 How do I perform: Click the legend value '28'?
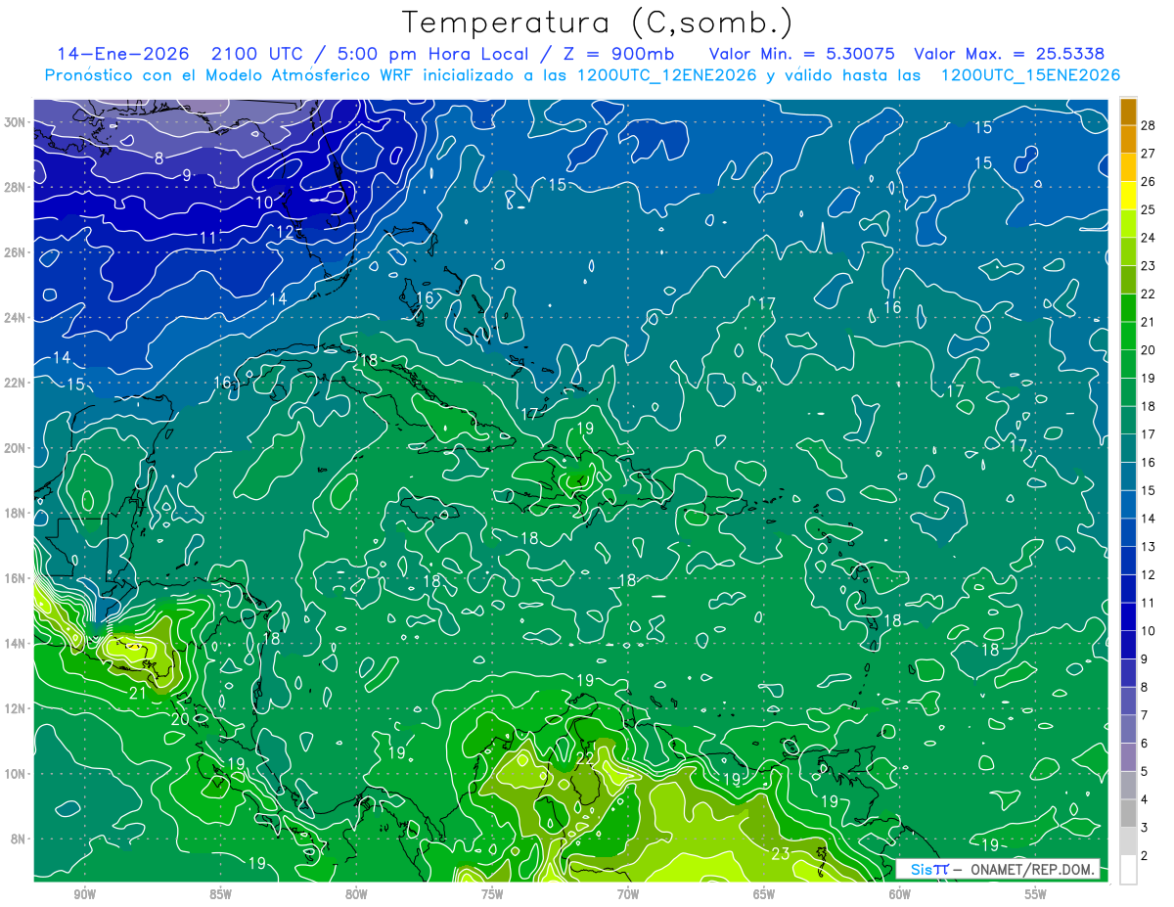[x=1149, y=125]
